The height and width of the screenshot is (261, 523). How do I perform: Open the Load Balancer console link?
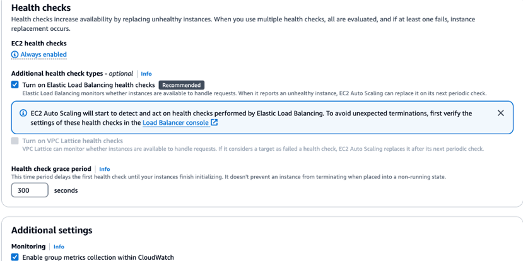[x=176, y=123]
